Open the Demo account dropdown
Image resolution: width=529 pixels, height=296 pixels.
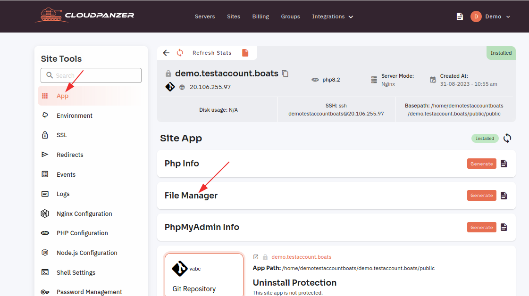(x=498, y=16)
